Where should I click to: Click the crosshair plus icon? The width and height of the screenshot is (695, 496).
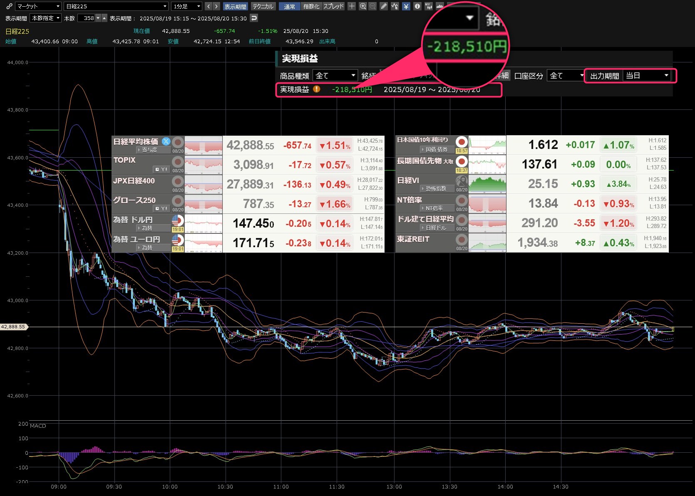tap(352, 6)
